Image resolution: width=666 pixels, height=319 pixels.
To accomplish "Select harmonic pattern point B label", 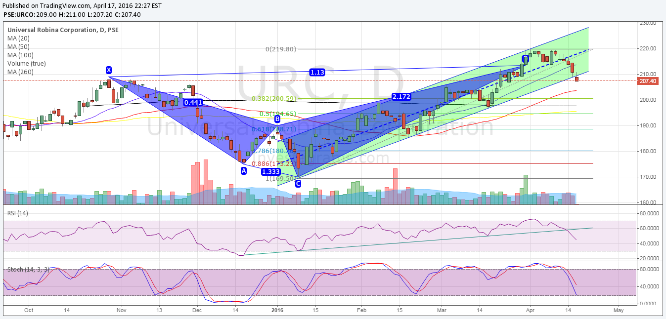I will tap(277, 119).
